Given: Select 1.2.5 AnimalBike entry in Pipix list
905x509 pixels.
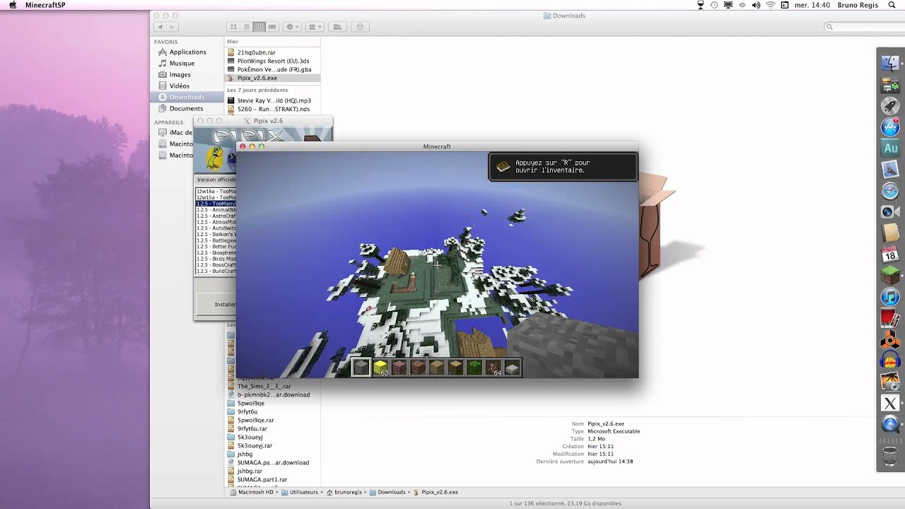Looking at the screenshot, I should (216, 209).
